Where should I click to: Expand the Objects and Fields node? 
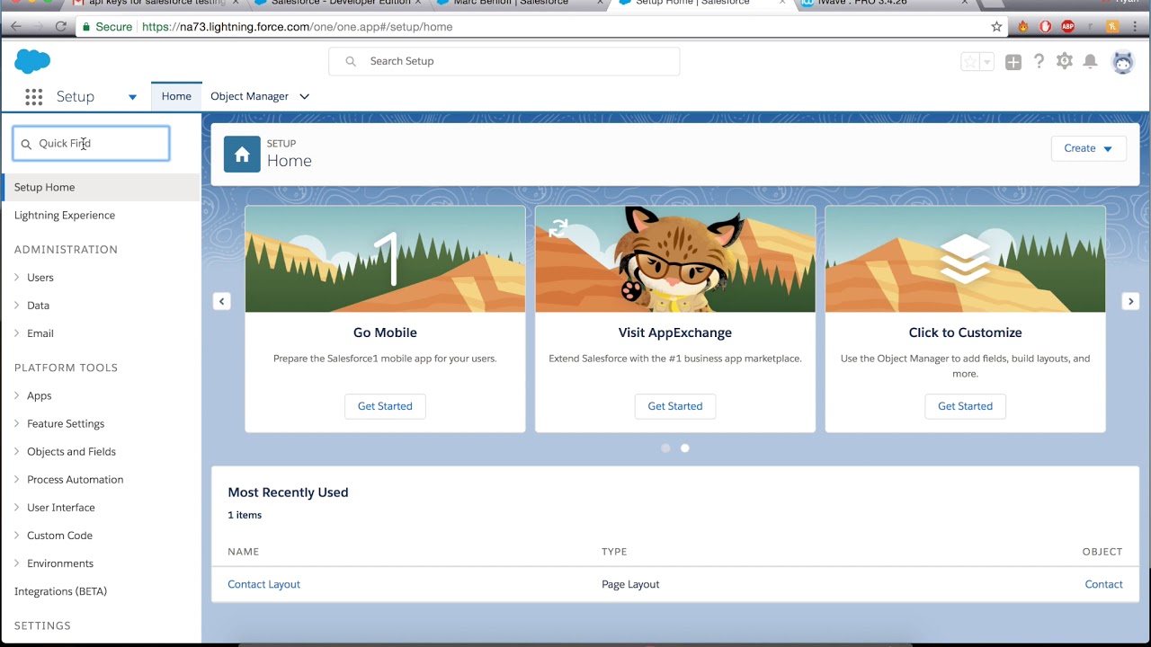pos(17,451)
